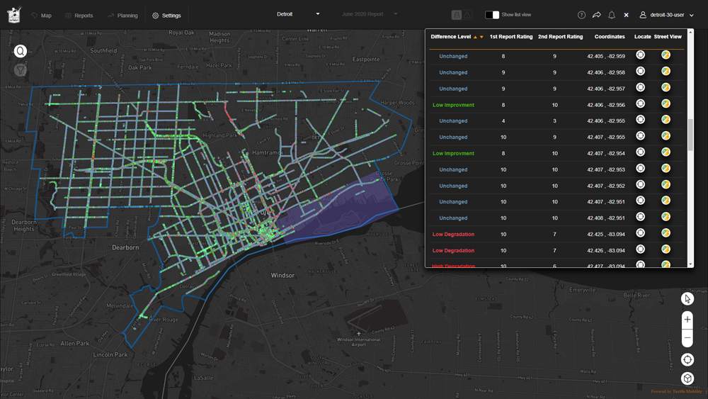Locate row with coordinates 42.406, -82.958
This screenshot has height=399, width=708.
[640, 72]
